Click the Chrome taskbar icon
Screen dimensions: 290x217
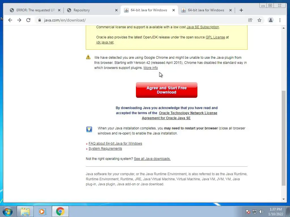(x=60, y=211)
